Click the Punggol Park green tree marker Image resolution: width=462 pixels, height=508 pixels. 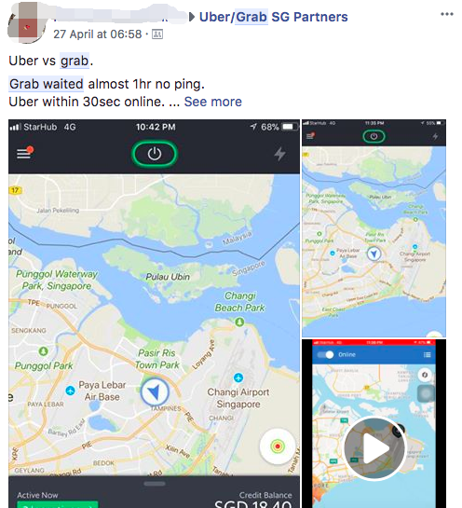(x=44, y=351)
